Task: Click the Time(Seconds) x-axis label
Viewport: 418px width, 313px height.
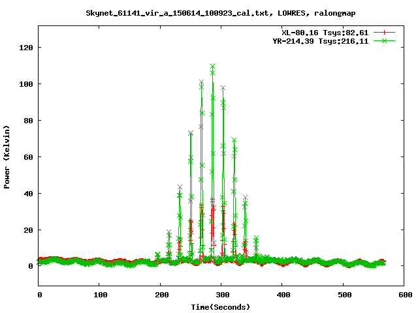Action: pyautogui.click(x=220, y=306)
